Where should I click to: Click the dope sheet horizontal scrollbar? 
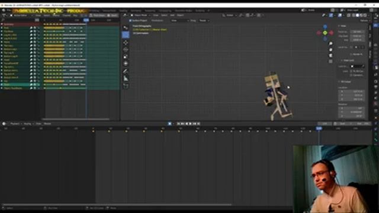coord(76,119)
